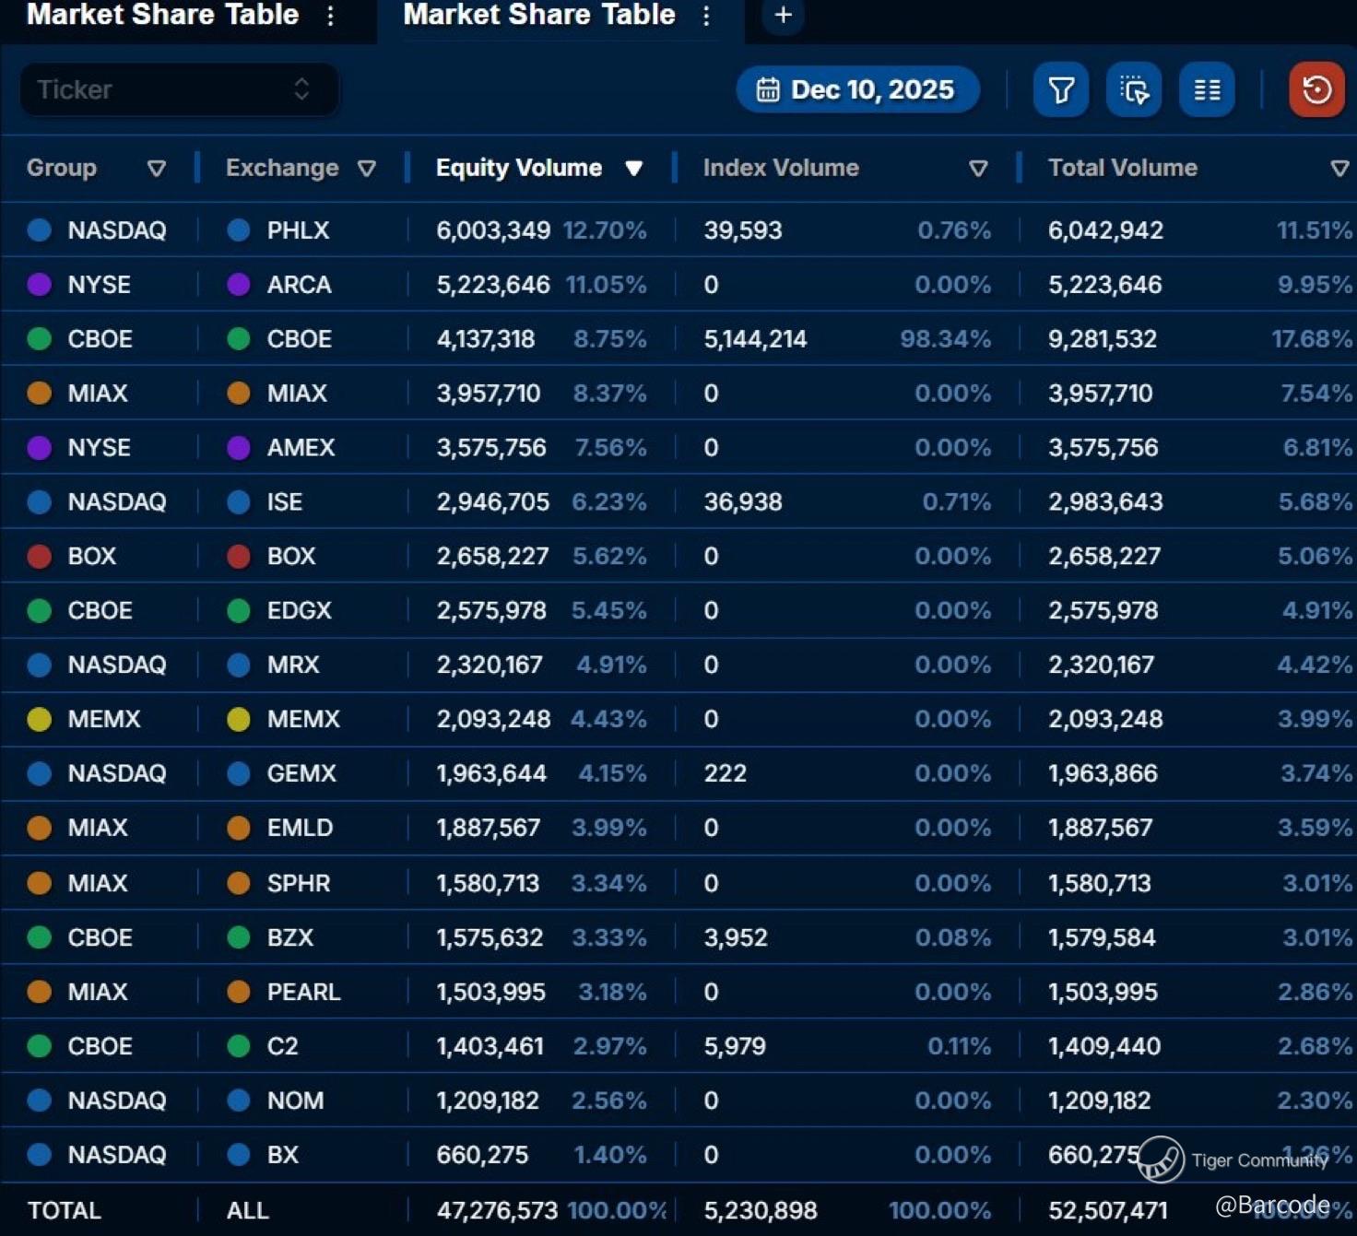Select the PHLX exchange cell

click(298, 230)
